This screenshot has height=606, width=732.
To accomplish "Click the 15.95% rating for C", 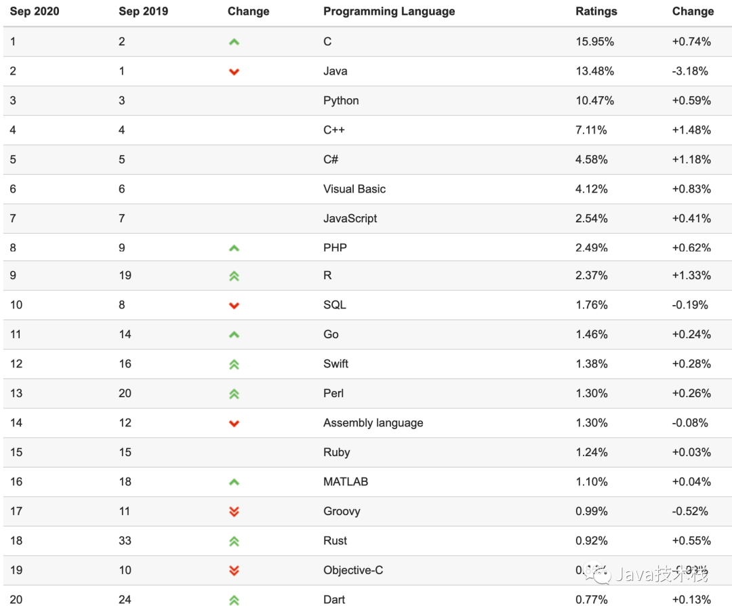I will pos(594,41).
